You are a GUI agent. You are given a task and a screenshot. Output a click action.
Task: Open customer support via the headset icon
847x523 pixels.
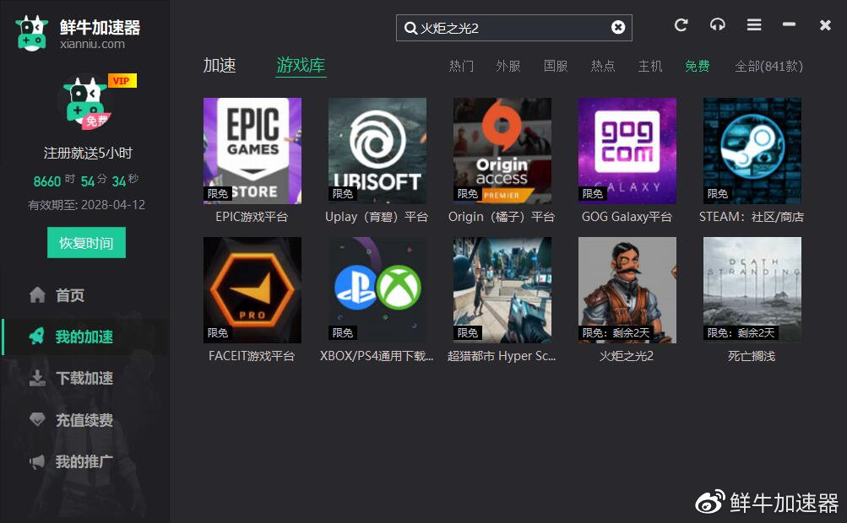717,24
